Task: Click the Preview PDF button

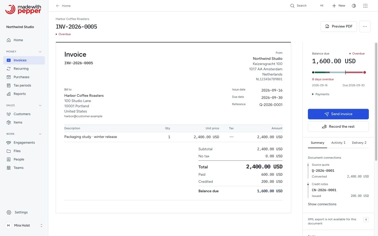Action: tap(339, 26)
